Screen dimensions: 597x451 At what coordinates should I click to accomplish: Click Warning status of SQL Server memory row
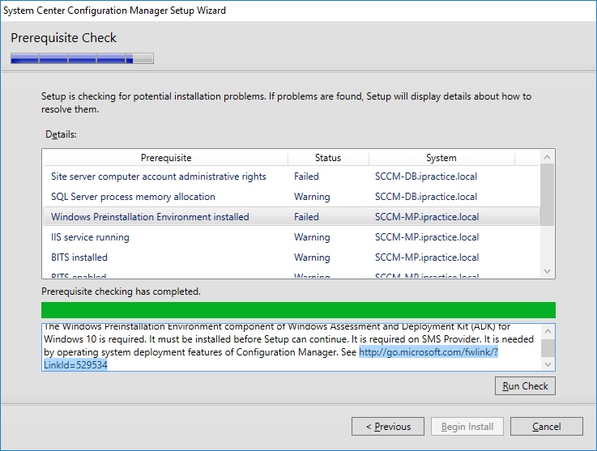click(312, 197)
